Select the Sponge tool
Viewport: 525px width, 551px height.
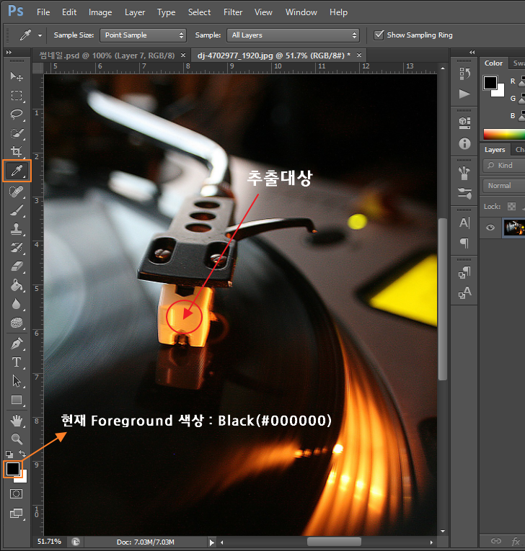(16, 323)
